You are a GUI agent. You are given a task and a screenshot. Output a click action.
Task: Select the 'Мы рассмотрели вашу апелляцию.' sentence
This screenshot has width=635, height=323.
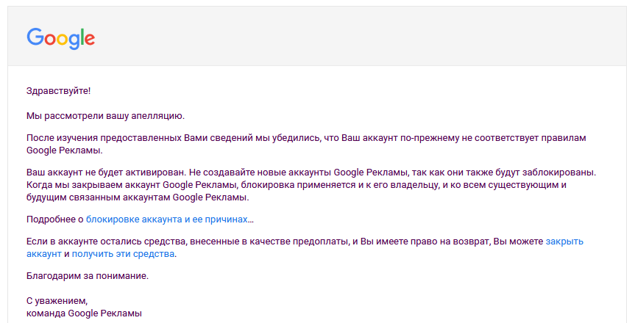tap(105, 116)
